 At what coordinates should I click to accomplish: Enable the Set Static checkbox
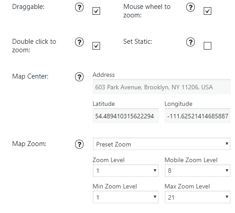coord(207,46)
